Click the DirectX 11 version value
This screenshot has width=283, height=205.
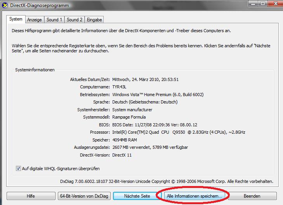tap(122, 155)
